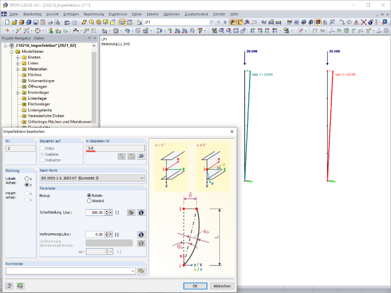Image resolution: width=391 pixels, height=293 pixels.
Task: Save the model with the floppy disk icon
Action: (x=35, y=22)
